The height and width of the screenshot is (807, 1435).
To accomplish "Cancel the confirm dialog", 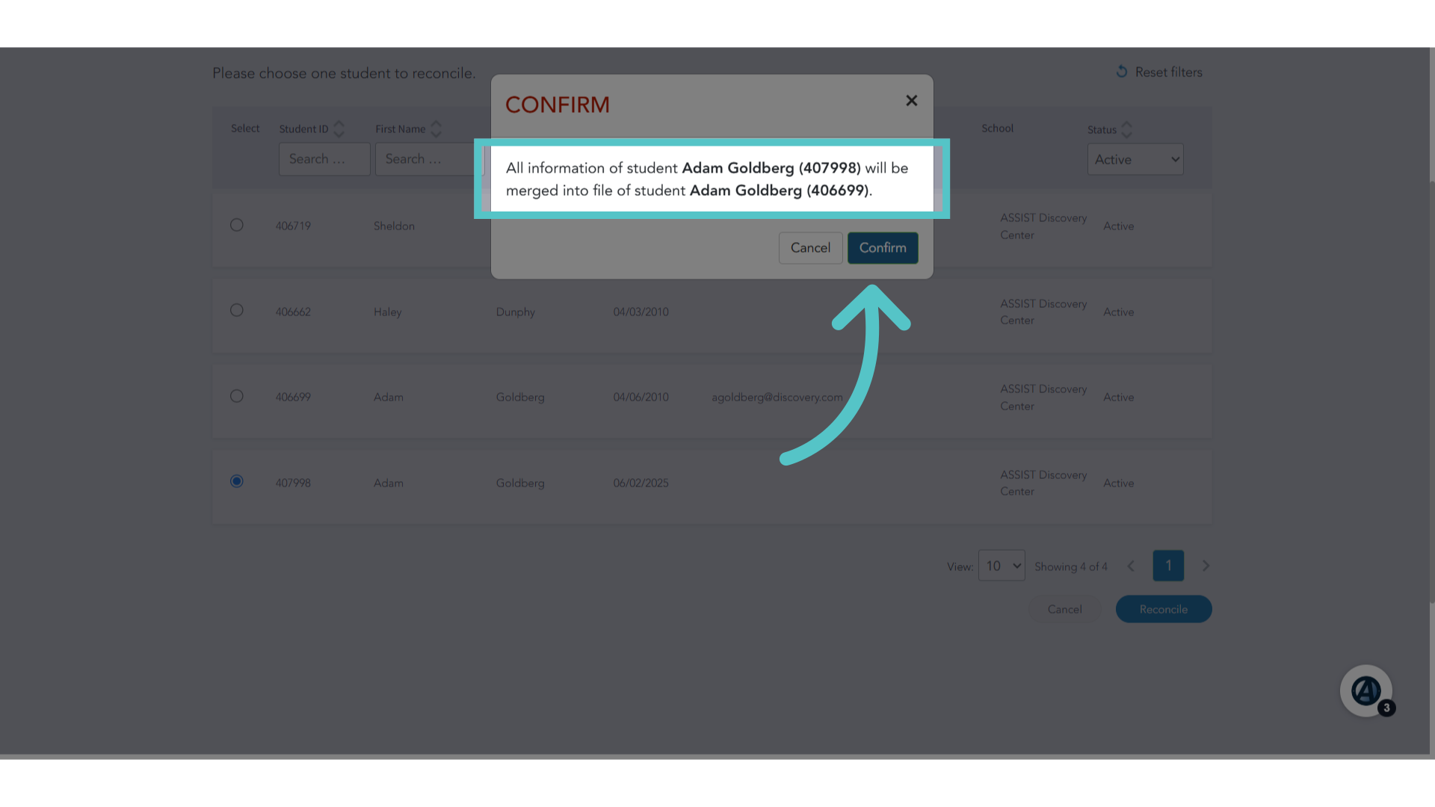I will point(810,248).
